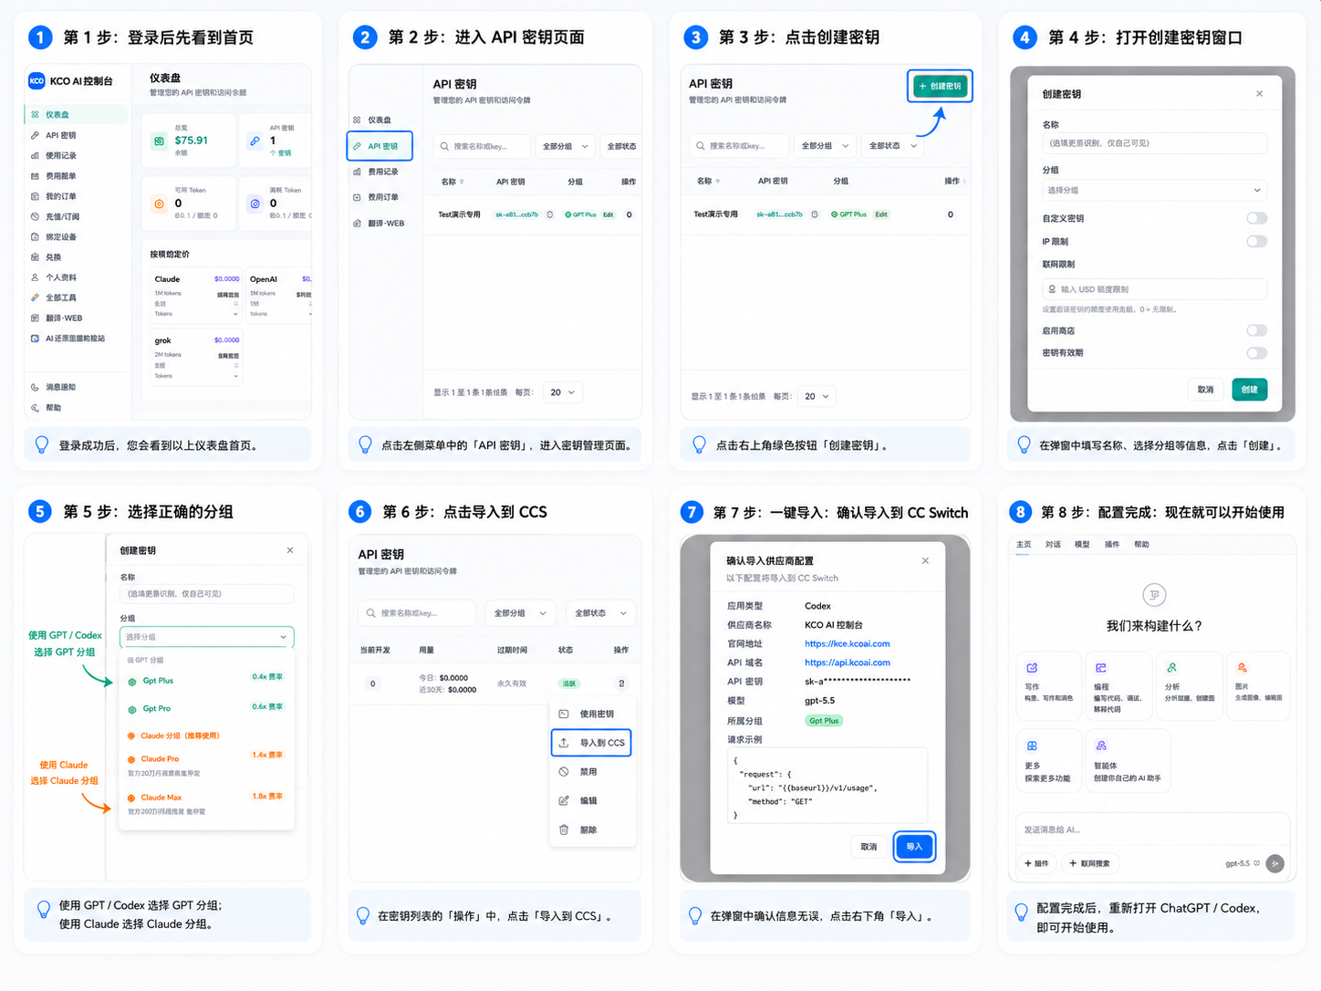Open 选择分组 dropdown in step 4 dialog
This screenshot has height=991, width=1321.
pos(1154,190)
